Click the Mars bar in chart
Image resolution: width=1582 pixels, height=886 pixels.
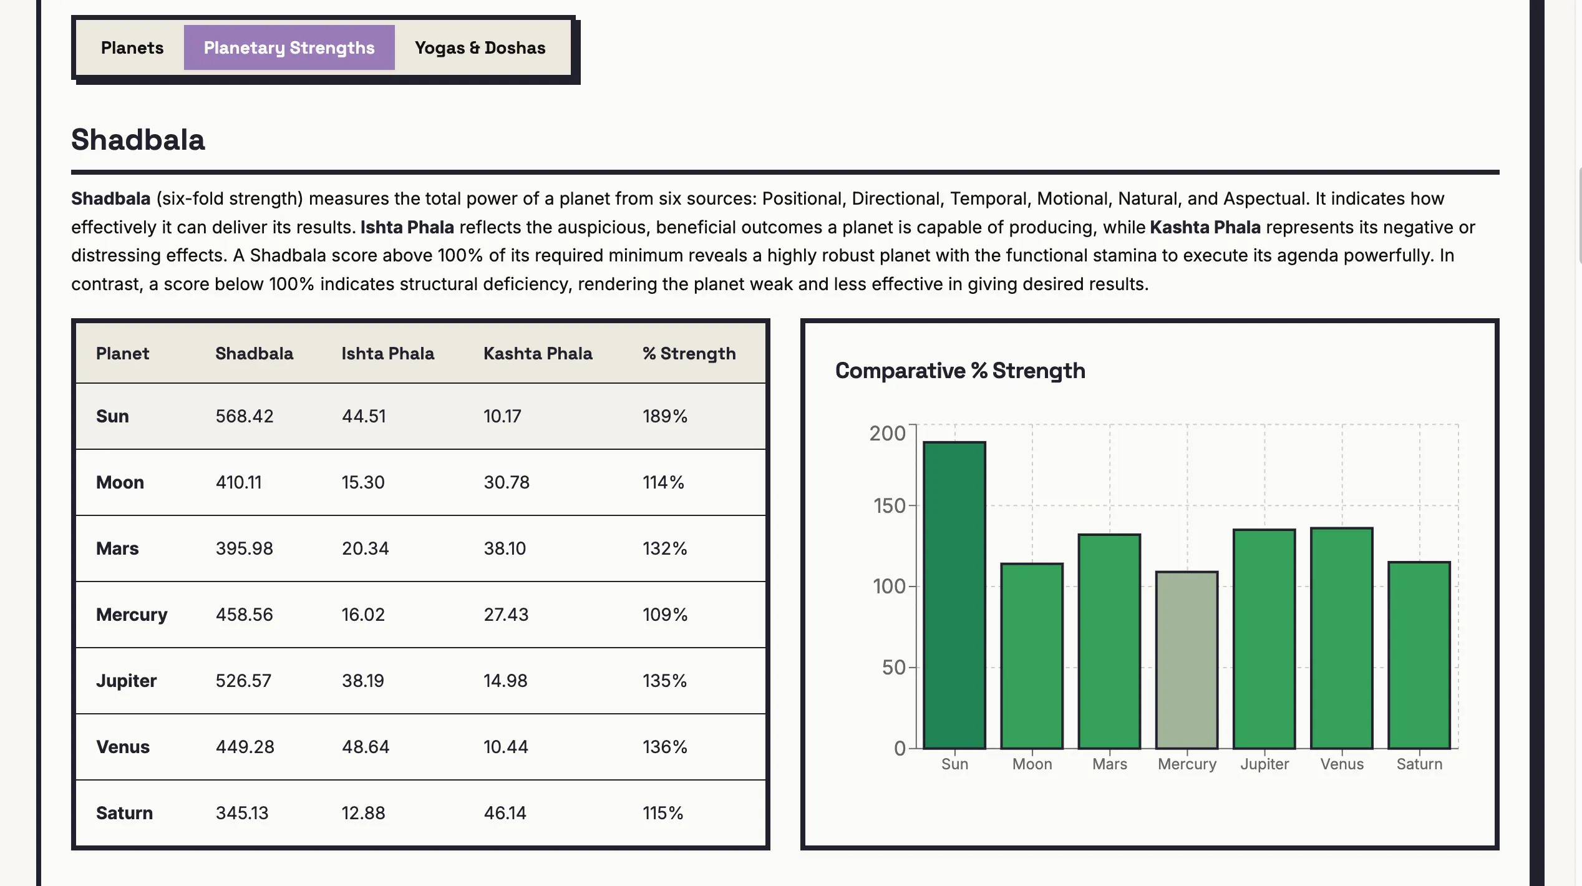(1109, 641)
